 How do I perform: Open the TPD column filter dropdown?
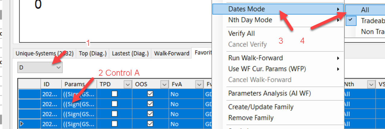128,84
